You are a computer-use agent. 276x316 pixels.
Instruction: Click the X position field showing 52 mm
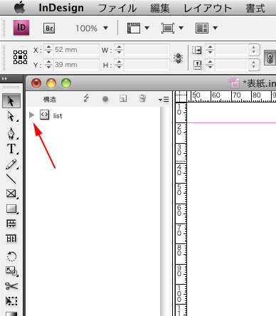pyautogui.click(x=76, y=50)
